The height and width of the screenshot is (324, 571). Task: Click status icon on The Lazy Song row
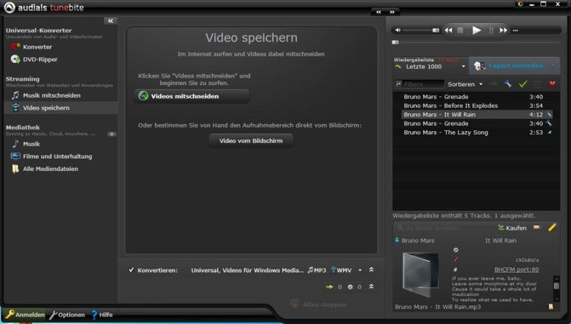click(549, 132)
